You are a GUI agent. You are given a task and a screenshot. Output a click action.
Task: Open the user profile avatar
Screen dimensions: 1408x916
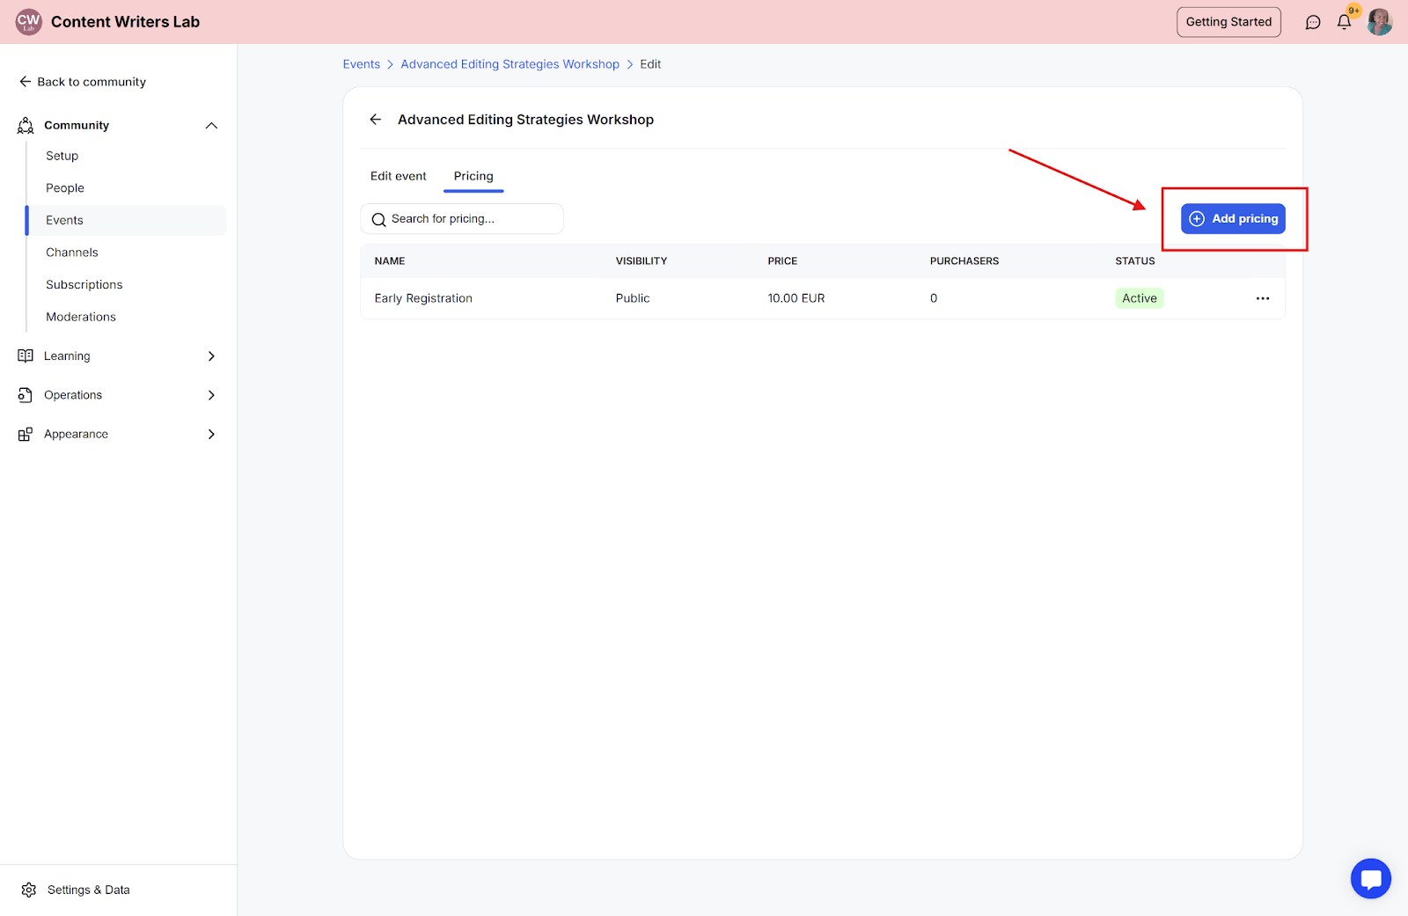[1379, 22]
